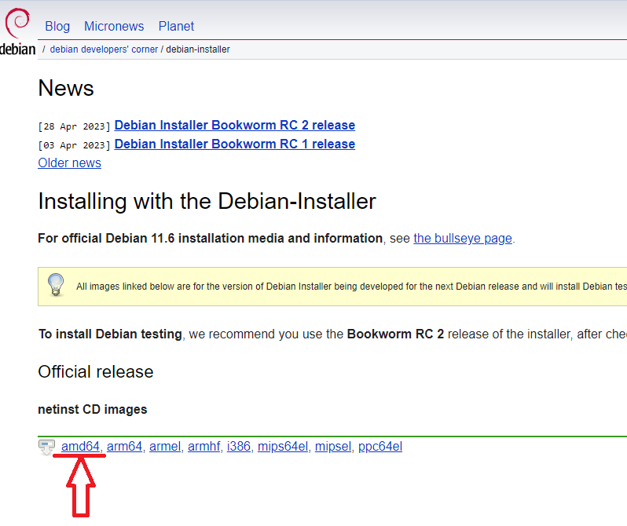Go to debian developers' corner breadcrumb

(104, 49)
